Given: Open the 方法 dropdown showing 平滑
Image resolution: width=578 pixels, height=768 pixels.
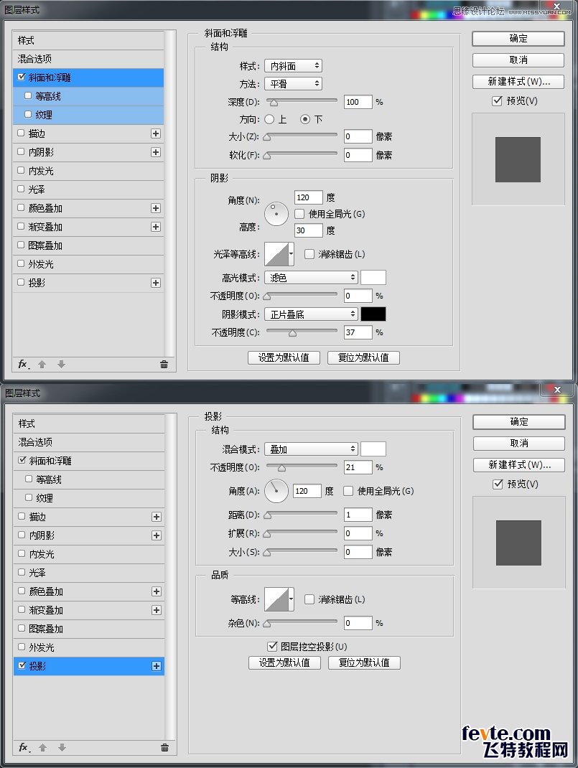Looking at the screenshot, I should pyautogui.click(x=293, y=84).
